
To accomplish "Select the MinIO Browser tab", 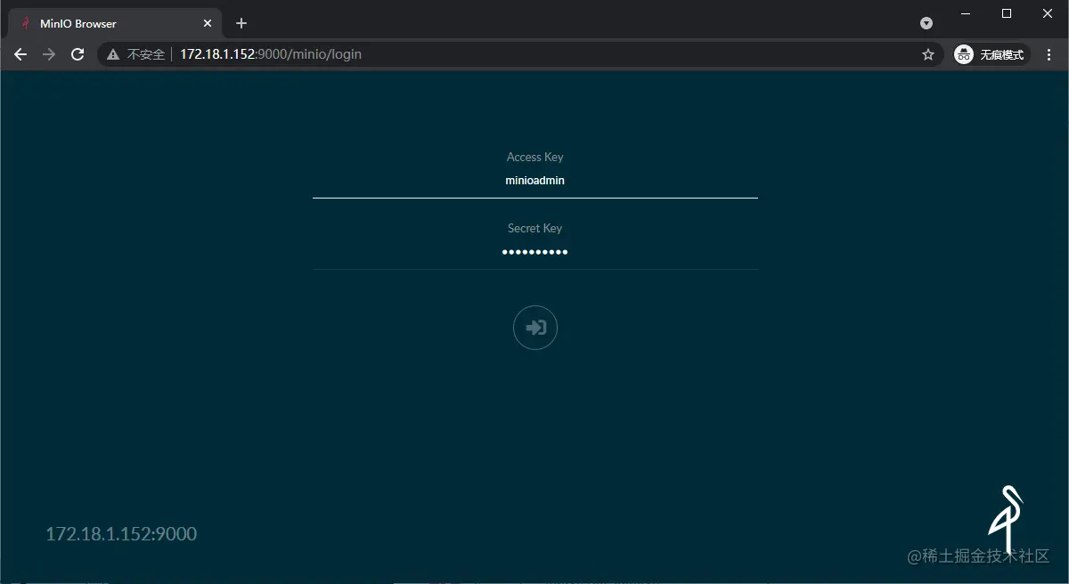I will (113, 23).
